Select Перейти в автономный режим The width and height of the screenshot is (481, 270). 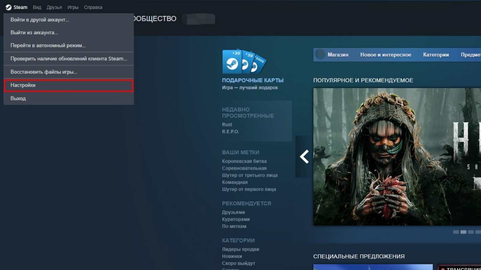68,45
